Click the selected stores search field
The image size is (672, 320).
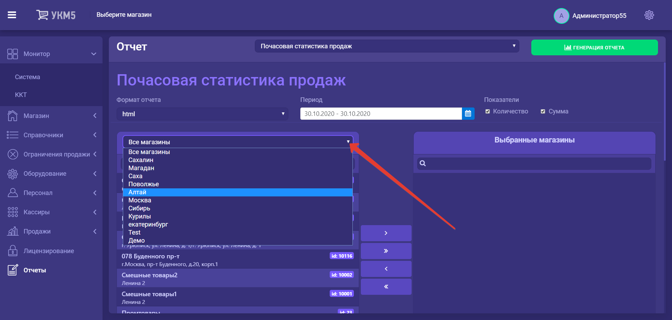[534, 163]
